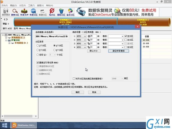The width and height of the screenshot is (172, 129).
Task: Expand the Local Disk (C:) tree node
Action: (x=6, y=38)
